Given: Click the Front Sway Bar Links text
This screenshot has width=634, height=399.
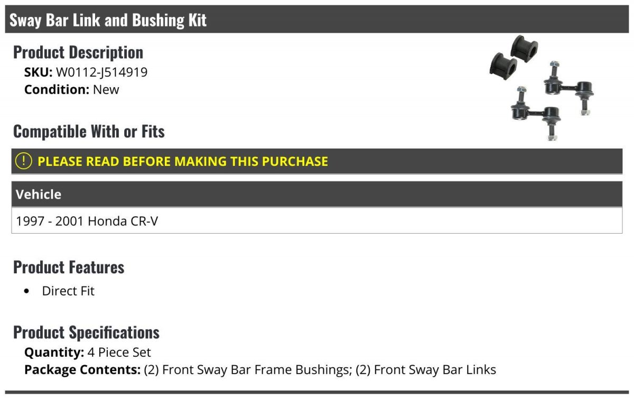Looking at the screenshot, I should pyautogui.click(x=426, y=370).
